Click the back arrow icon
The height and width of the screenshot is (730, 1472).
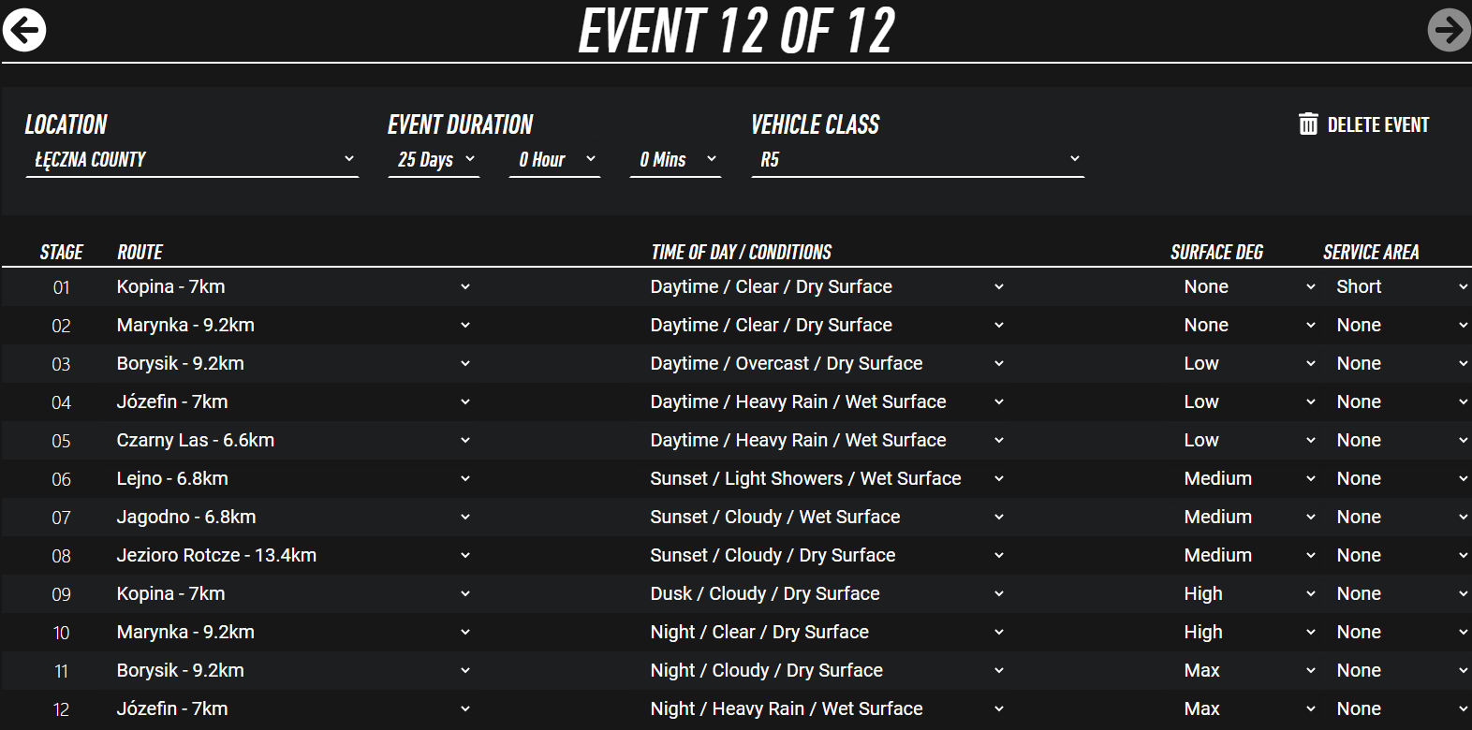coord(24,30)
